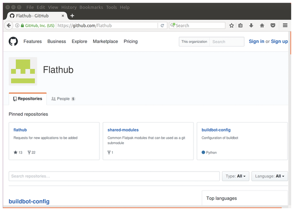
Task: Click fork count on shared-modules card
Action: (x=110, y=152)
